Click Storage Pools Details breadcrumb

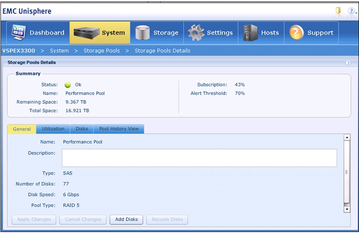(x=162, y=51)
